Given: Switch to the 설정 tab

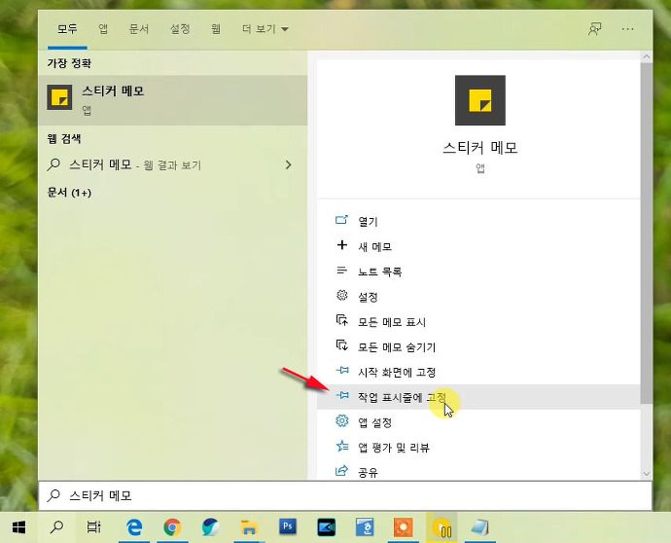Looking at the screenshot, I should pyautogui.click(x=180, y=29).
